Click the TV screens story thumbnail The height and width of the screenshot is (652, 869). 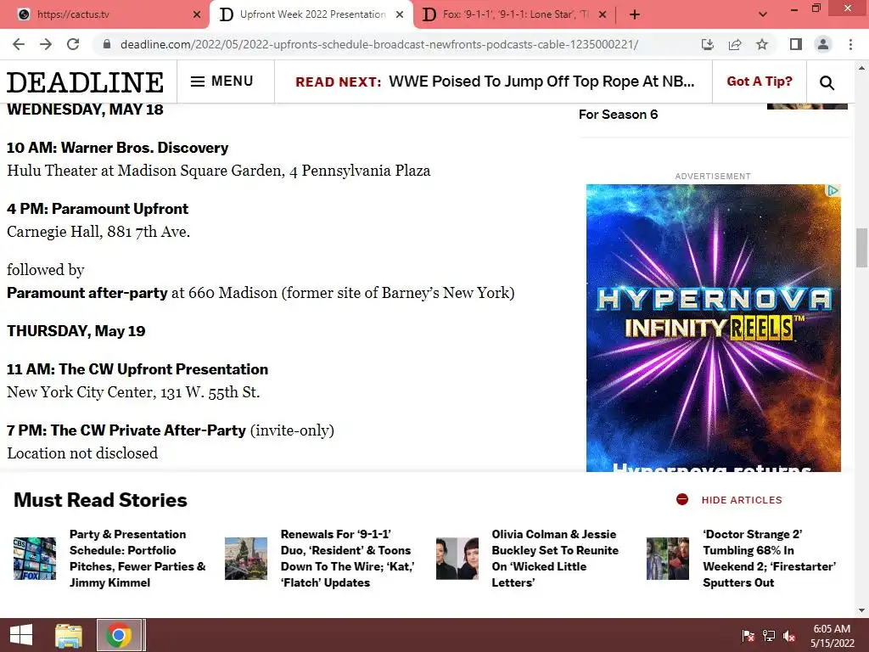[x=35, y=559]
